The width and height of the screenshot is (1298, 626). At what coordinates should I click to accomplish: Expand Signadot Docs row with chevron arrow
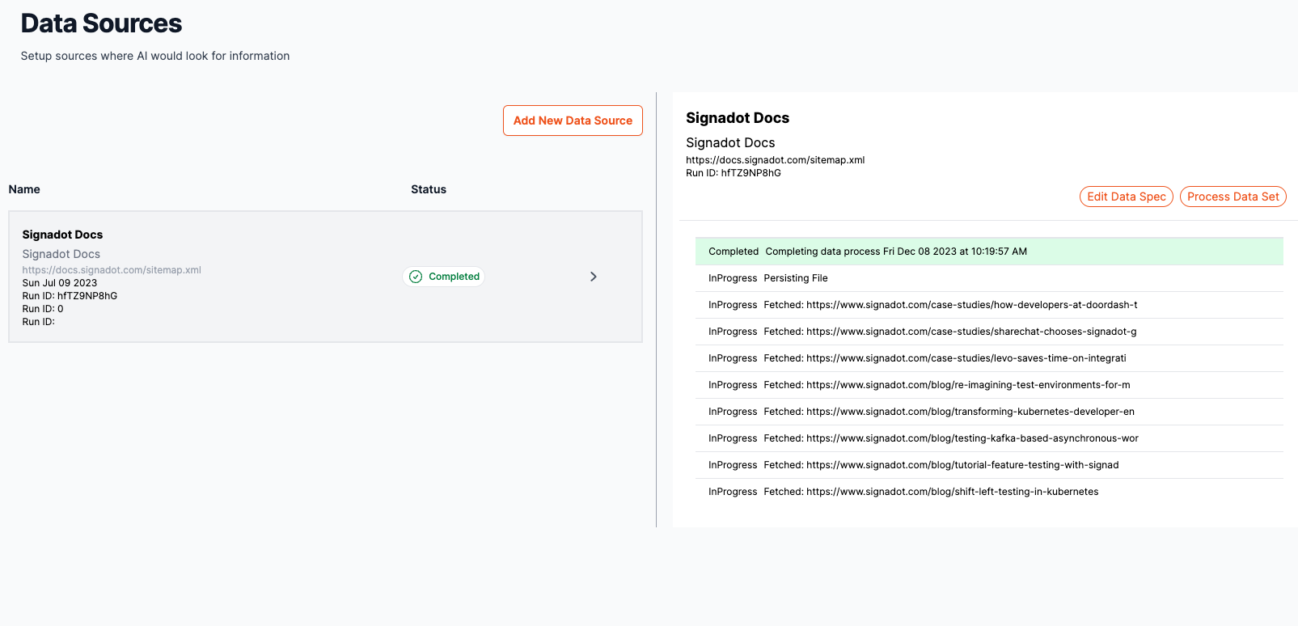click(x=593, y=277)
